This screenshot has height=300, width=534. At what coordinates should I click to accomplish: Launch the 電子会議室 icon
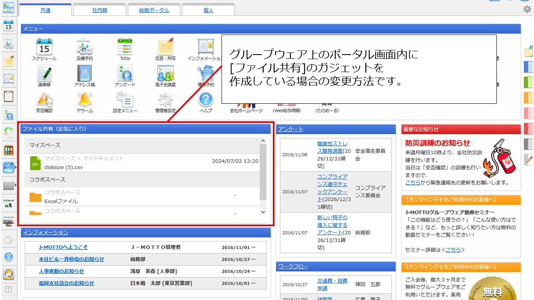point(165,73)
